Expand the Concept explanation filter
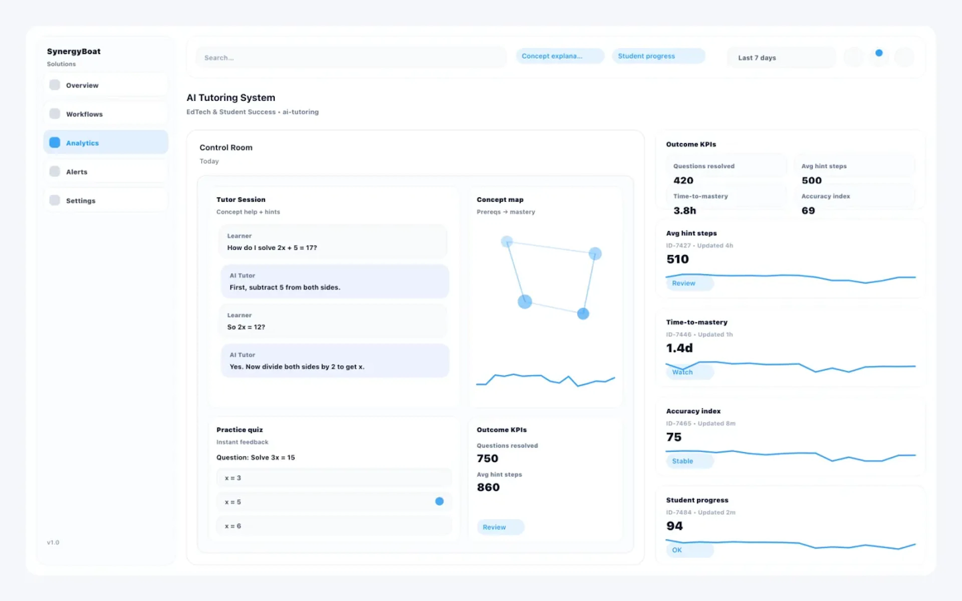This screenshot has height=601, width=962. coord(560,56)
